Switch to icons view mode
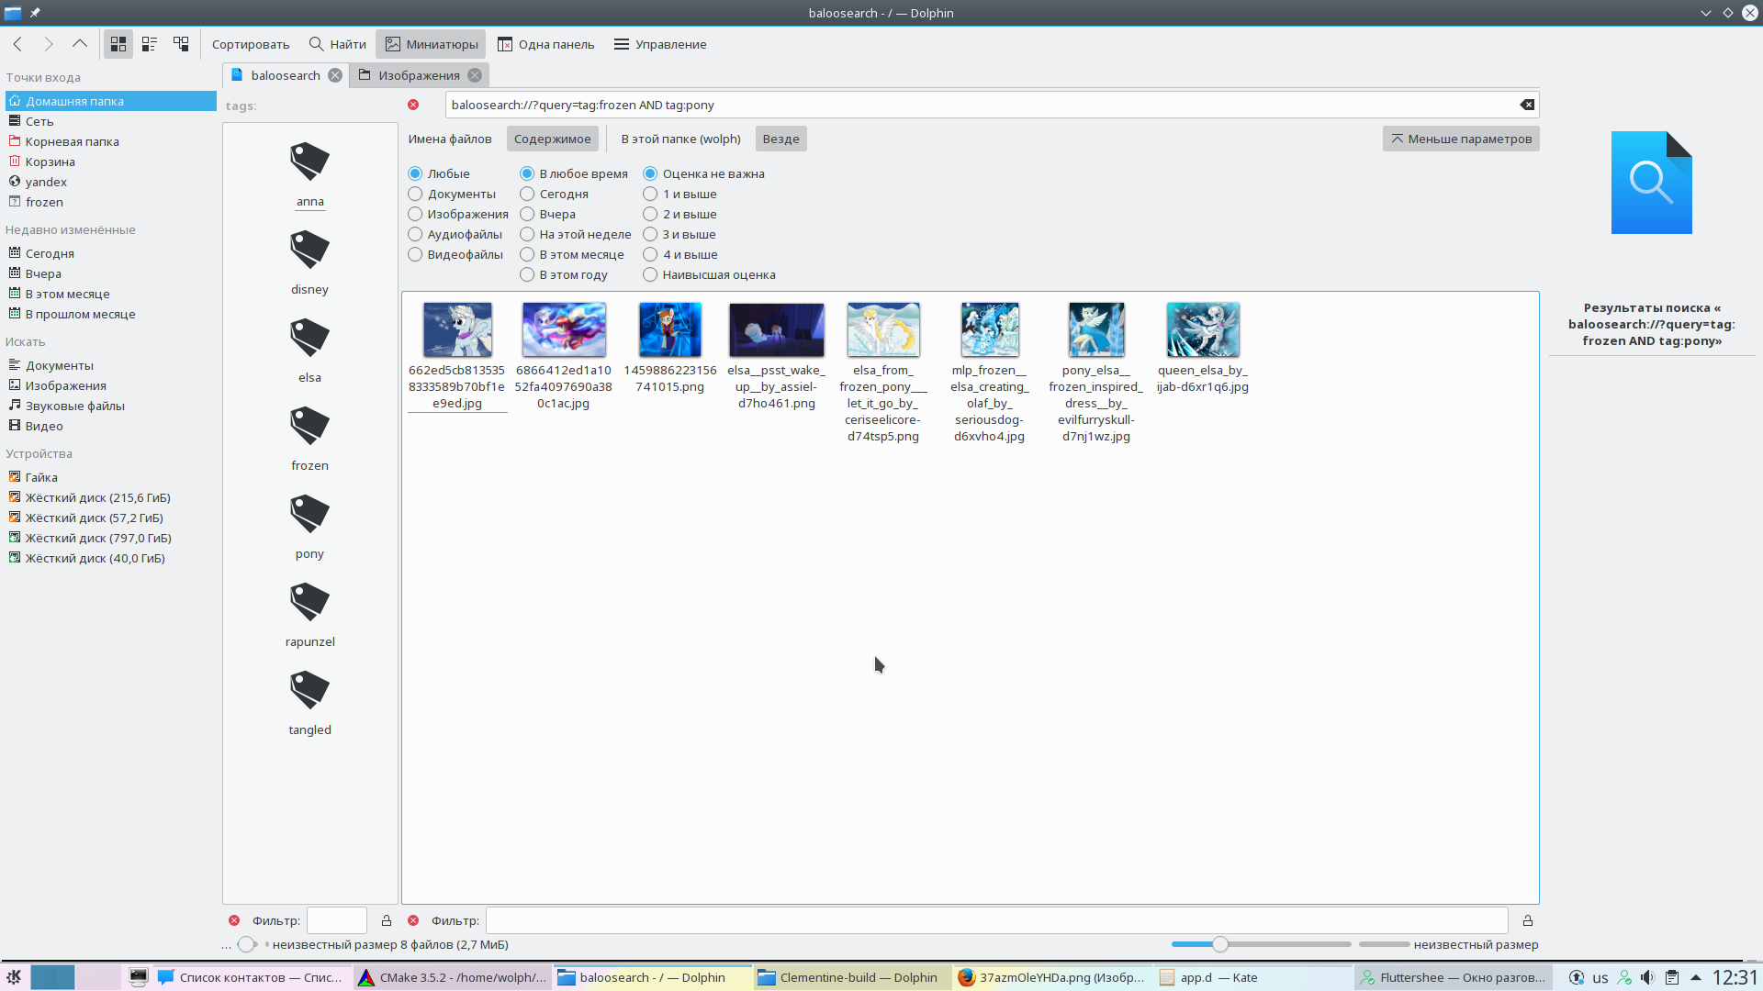The image size is (1763, 991). click(x=118, y=44)
